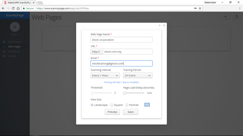
Task: Open a new browser tab
Action: [x=40, y=3]
